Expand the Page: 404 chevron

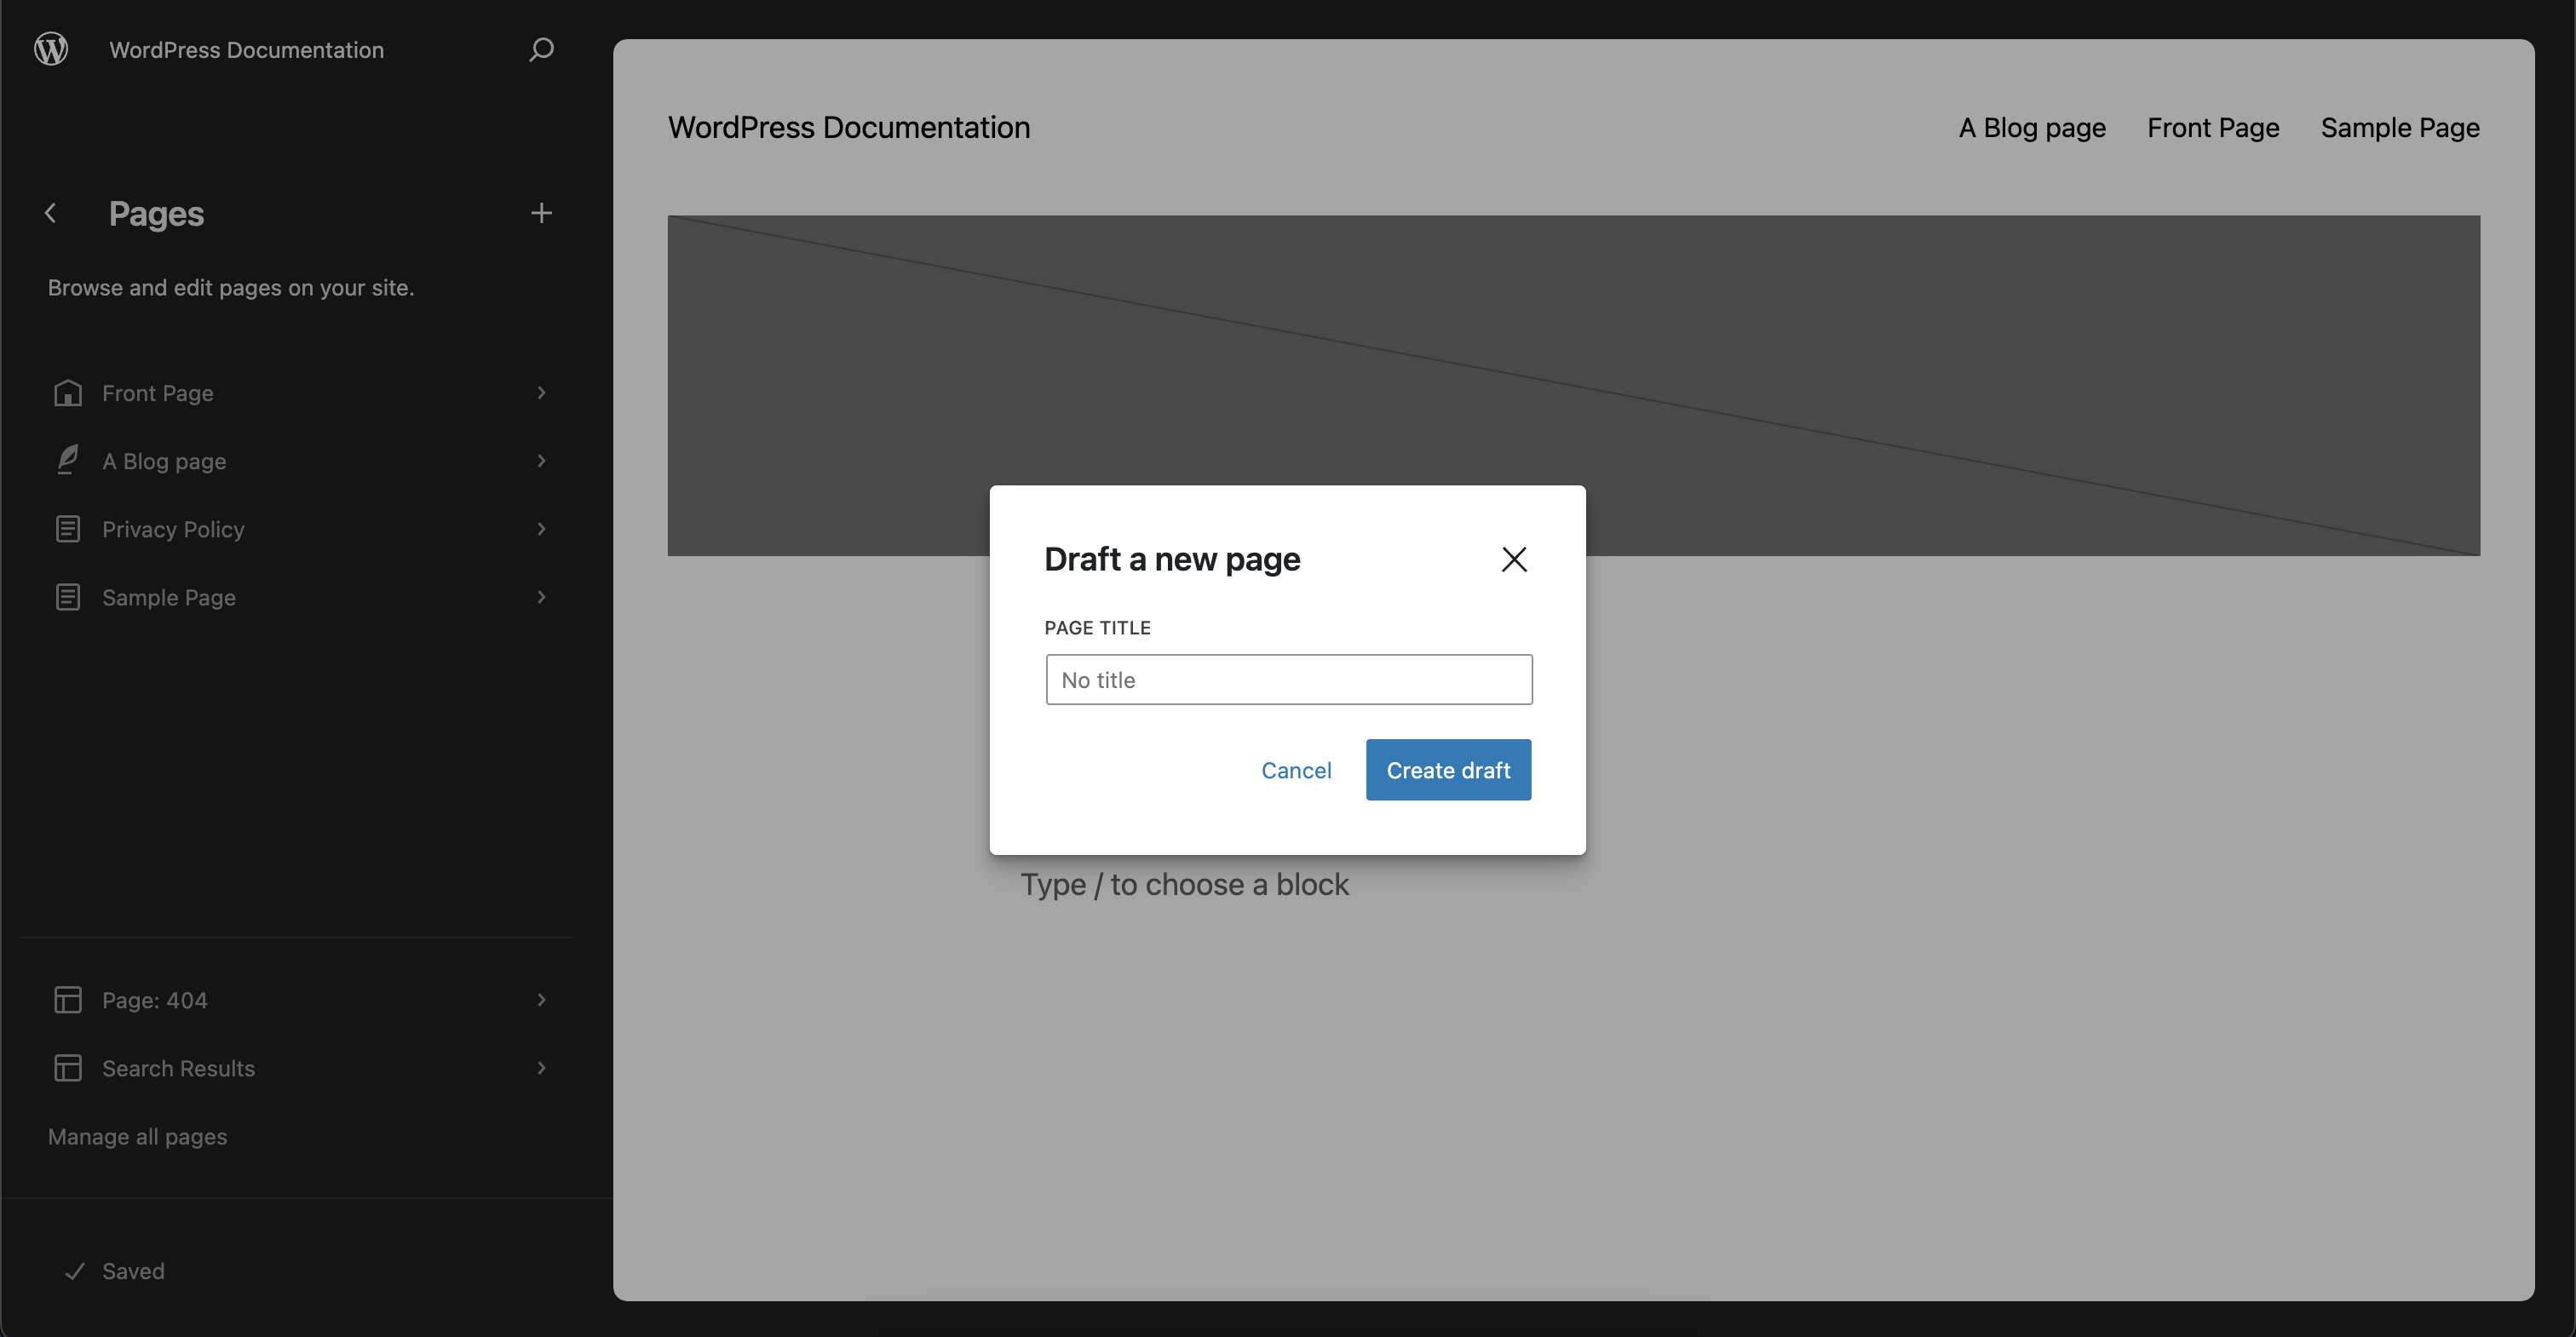(541, 1000)
